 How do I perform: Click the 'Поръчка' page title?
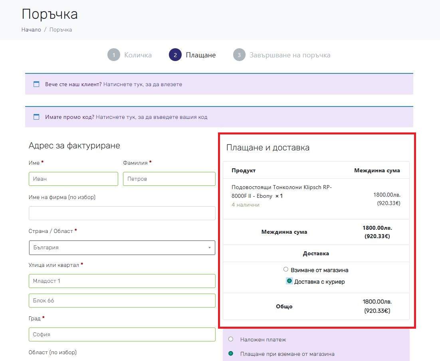[50, 14]
